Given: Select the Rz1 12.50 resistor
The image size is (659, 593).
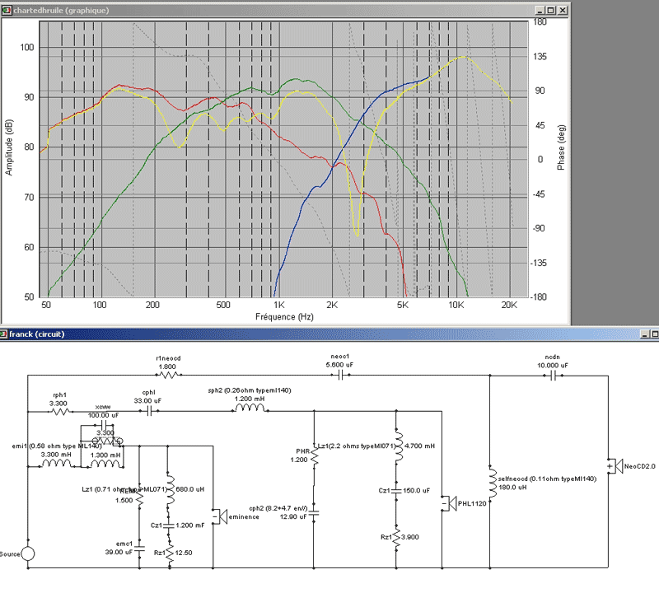Looking at the screenshot, I should 170,553.
